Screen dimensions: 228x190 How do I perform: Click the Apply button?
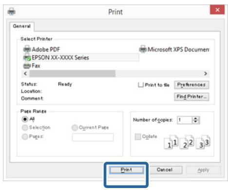pos(203,170)
